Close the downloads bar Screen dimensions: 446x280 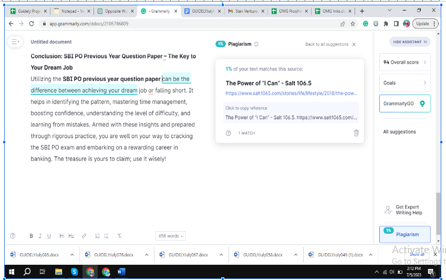tap(435, 254)
